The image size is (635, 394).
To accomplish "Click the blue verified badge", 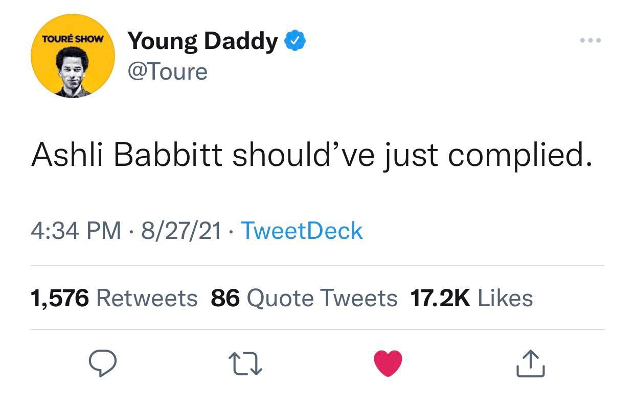I will pos(294,41).
